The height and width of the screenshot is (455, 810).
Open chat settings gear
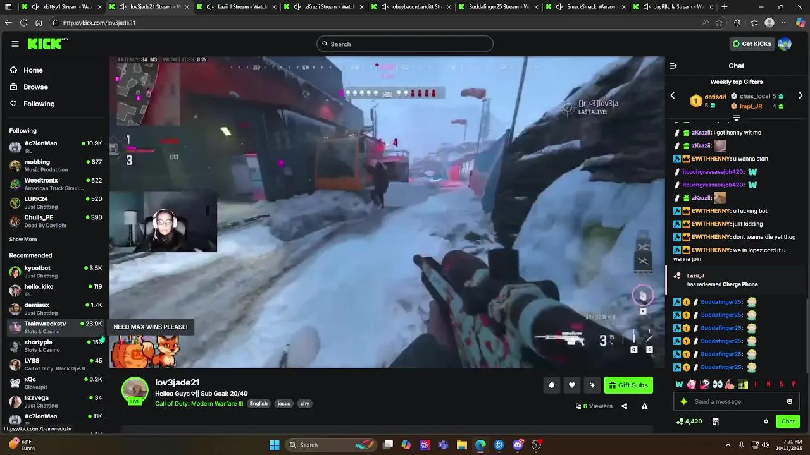point(766,422)
